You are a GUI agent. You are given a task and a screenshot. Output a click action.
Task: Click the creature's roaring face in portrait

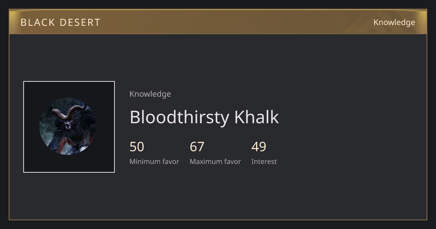[x=68, y=126]
